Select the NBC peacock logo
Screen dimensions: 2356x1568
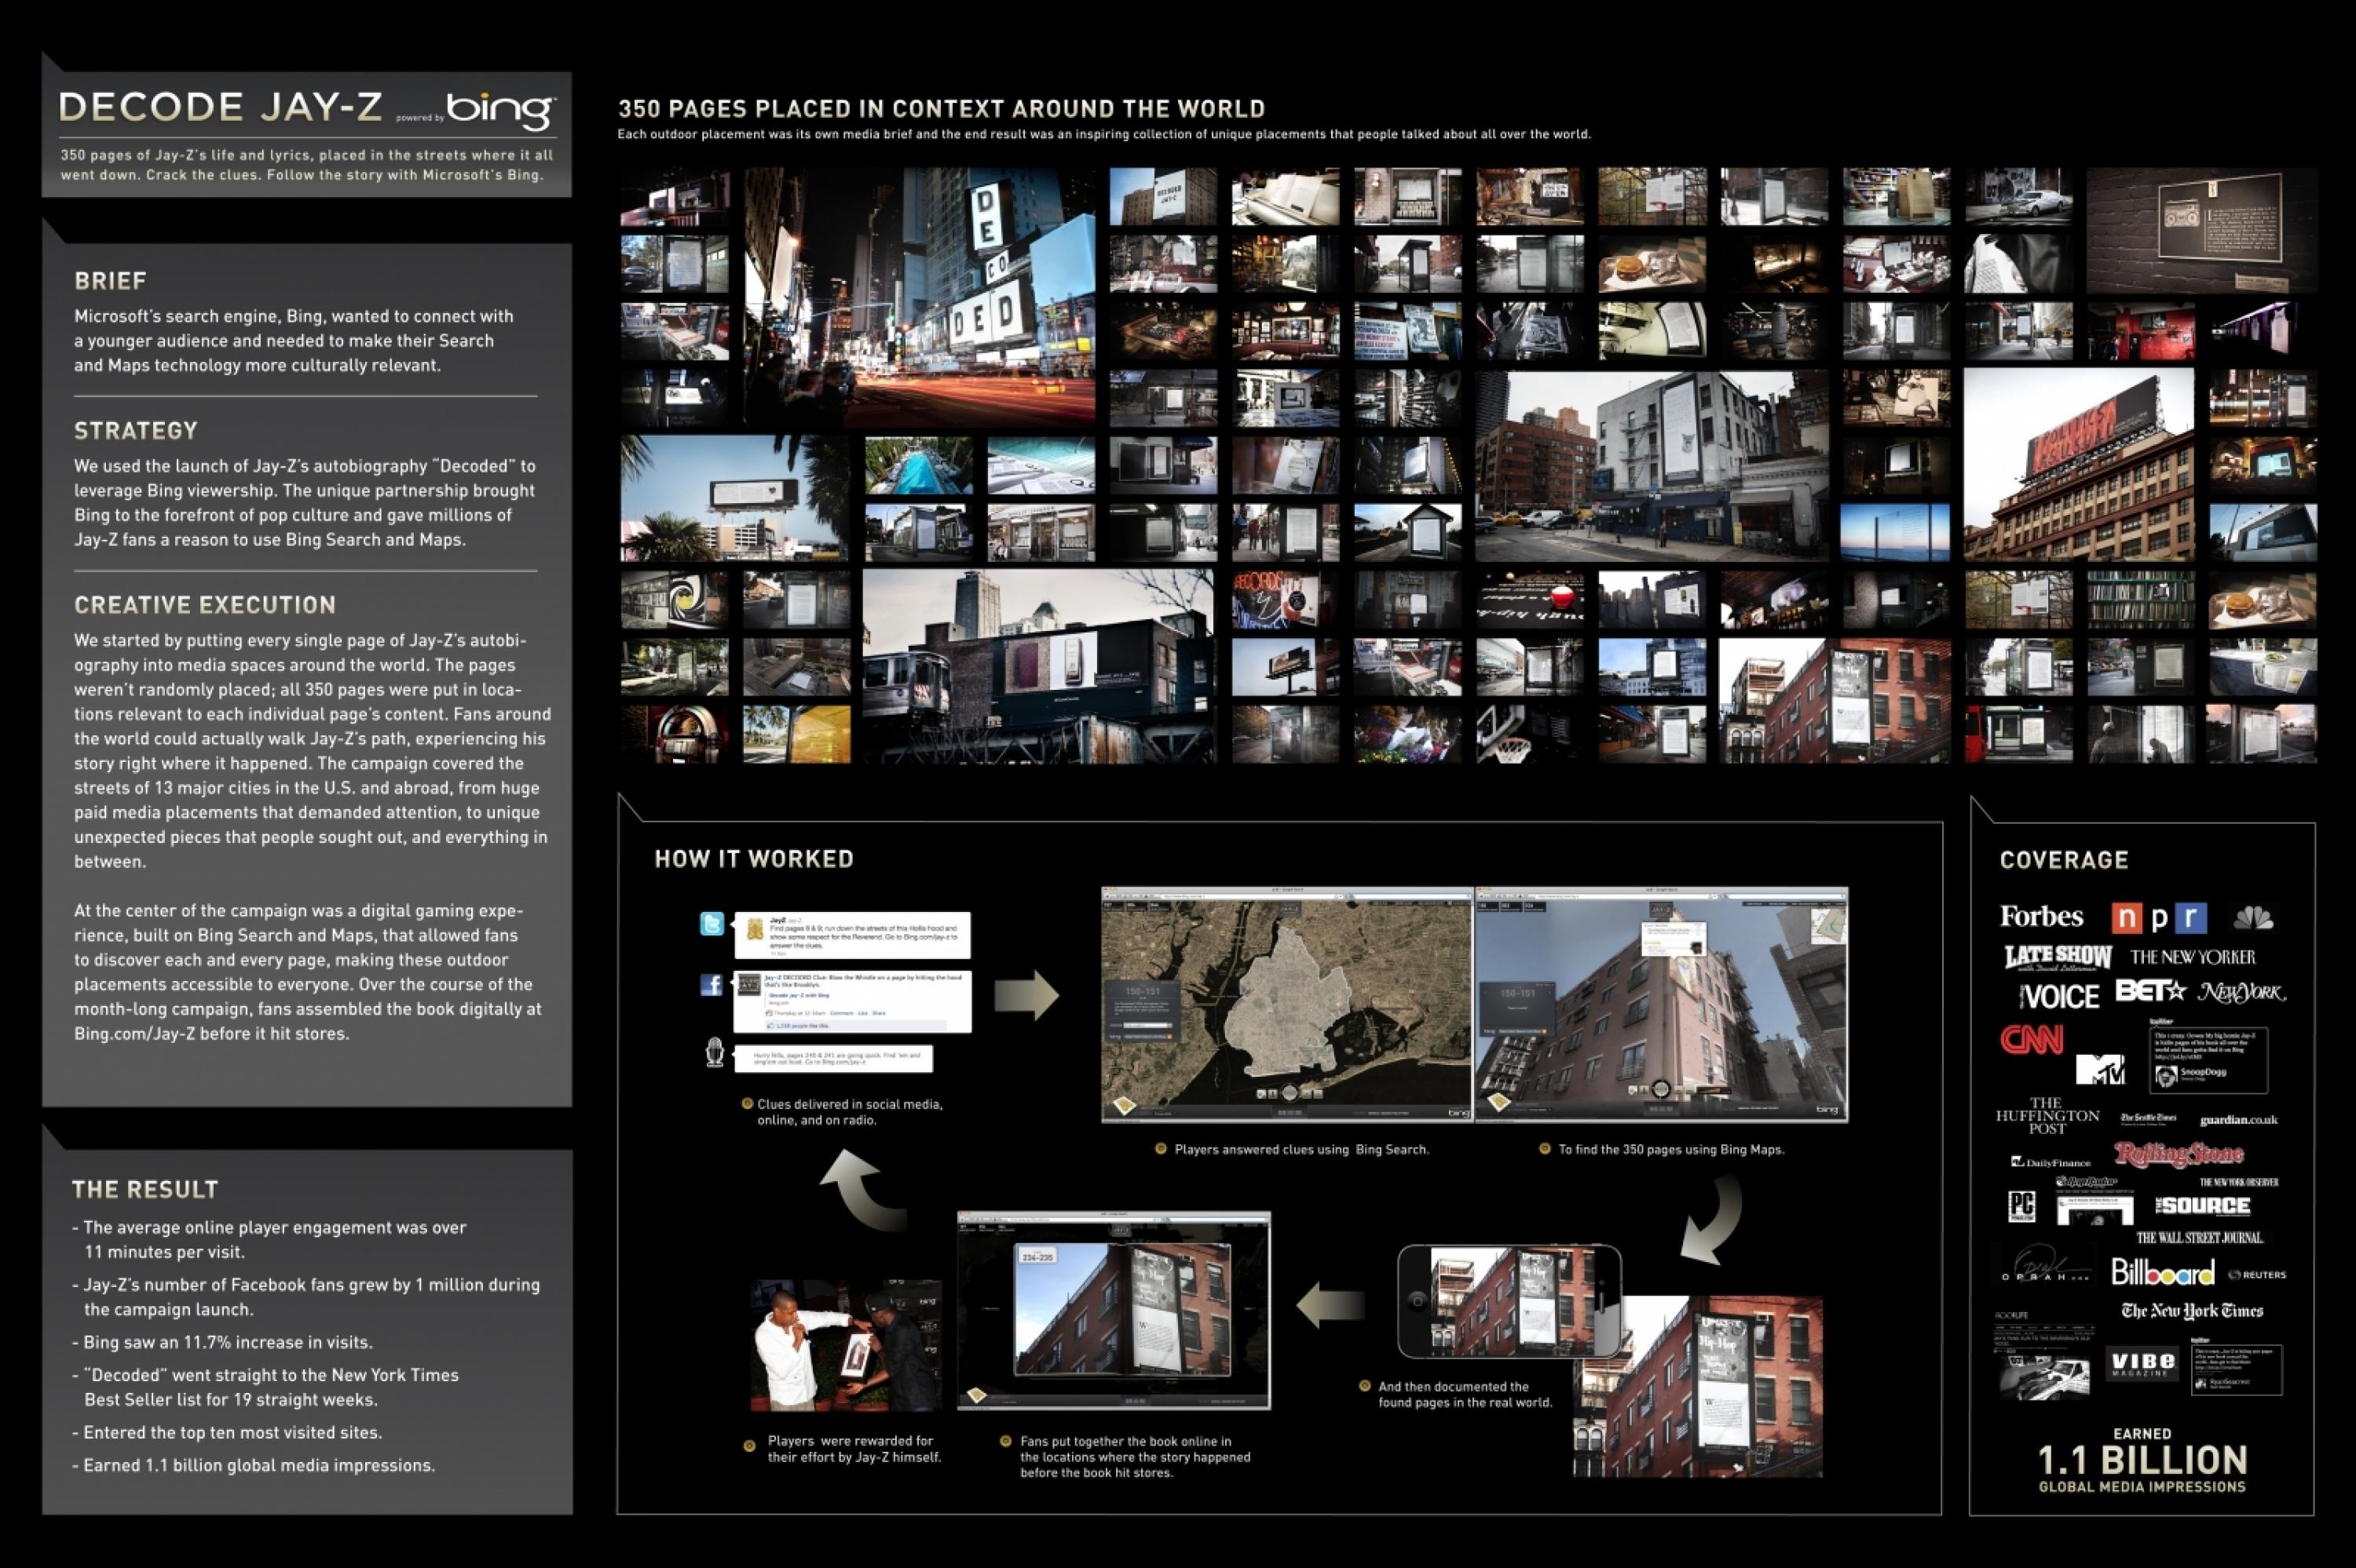[2253, 919]
